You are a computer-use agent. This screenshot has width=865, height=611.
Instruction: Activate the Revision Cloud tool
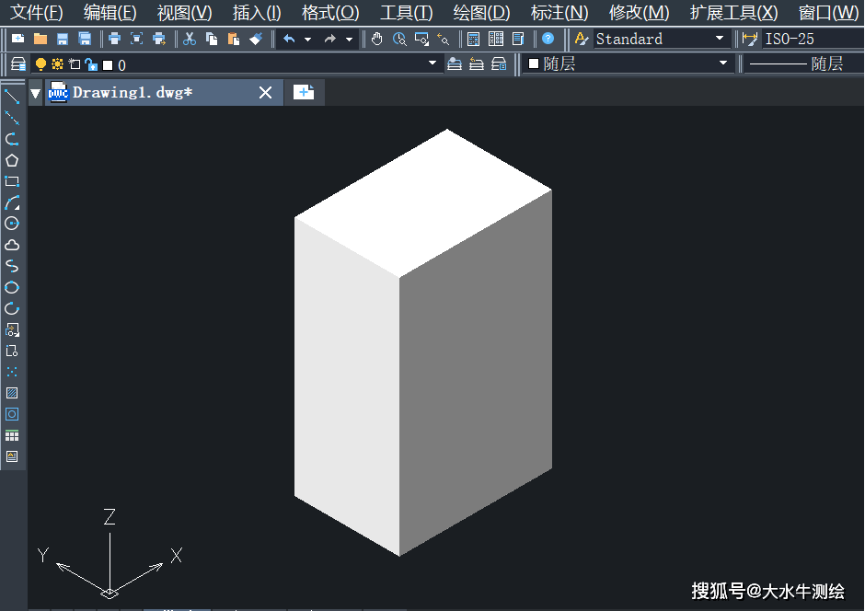(12, 245)
